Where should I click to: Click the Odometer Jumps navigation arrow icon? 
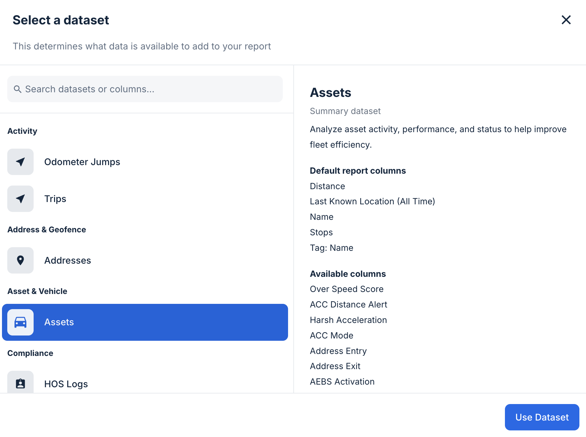(20, 162)
